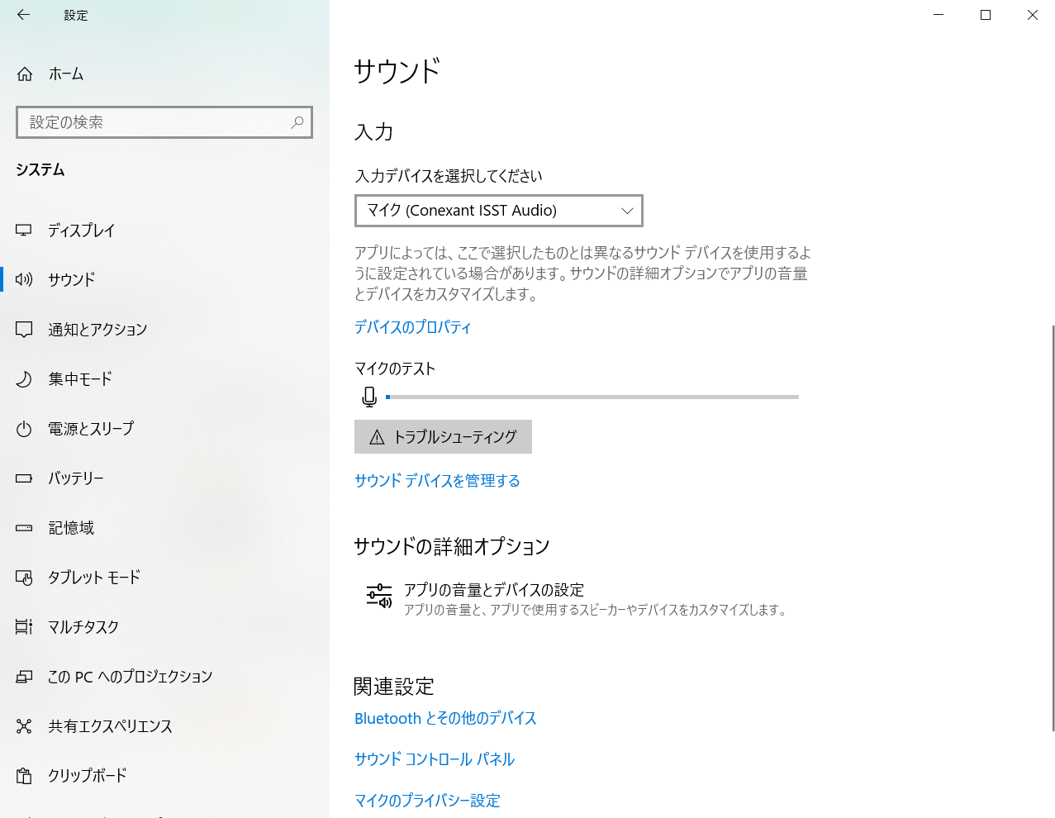The width and height of the screenshot is (1055, 818).
Task: Open 電源とスリープ settings
Action: (x=164, y=428)
